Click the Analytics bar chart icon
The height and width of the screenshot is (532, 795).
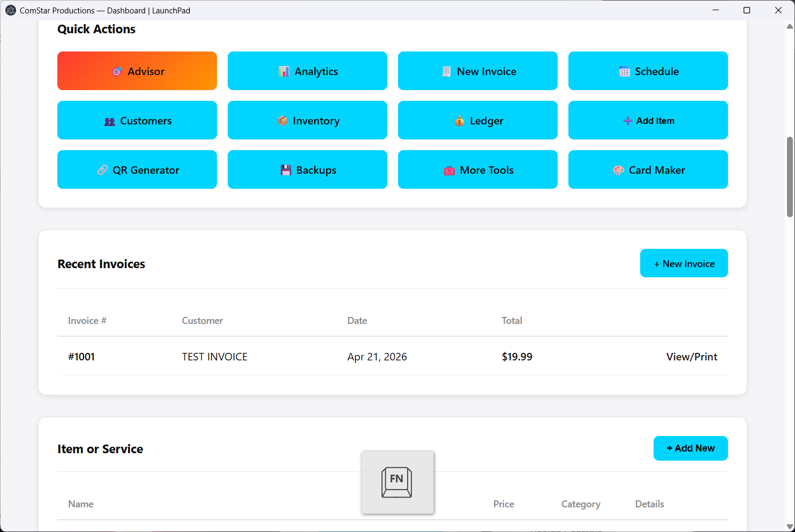(284, 71)
